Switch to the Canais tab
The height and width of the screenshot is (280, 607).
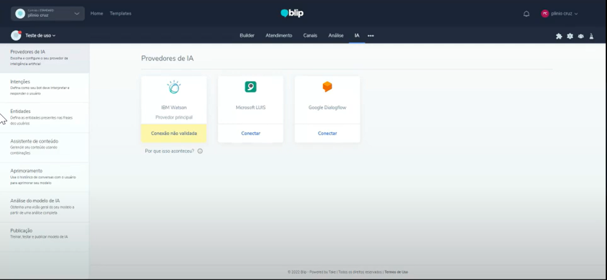pyautogui.click(x=310, y=35)
